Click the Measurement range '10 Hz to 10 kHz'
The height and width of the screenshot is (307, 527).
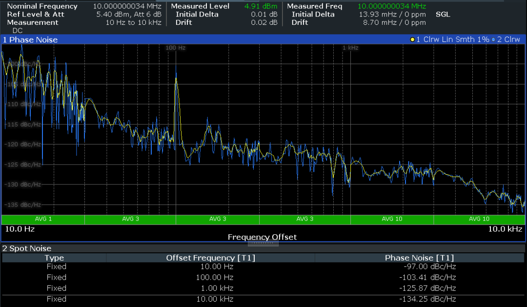pyautogui.click(x=133, y=23)
